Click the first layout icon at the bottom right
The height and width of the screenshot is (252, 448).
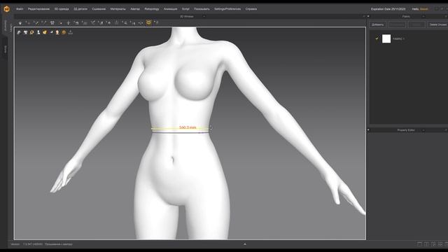coord(419,244)
